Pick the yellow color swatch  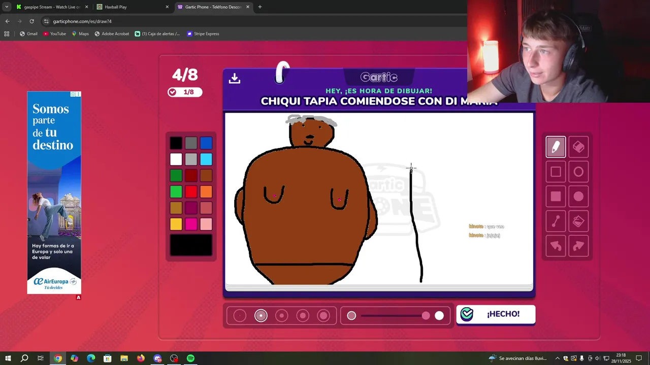[x=176, y=224]
